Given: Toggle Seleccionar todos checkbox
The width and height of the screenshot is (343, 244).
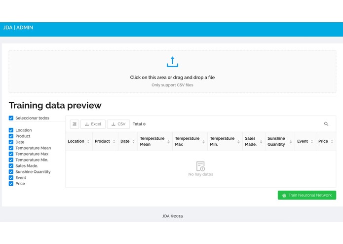Looking at the screenshot, I should (11, 118).
